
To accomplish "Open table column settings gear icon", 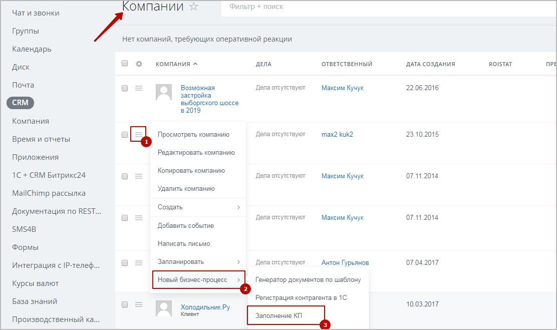I will (x=139, y=64).
